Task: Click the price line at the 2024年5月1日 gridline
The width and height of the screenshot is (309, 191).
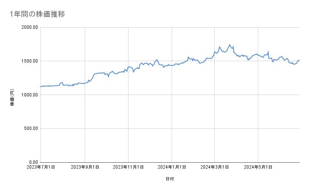Action: tap(258, 55)
